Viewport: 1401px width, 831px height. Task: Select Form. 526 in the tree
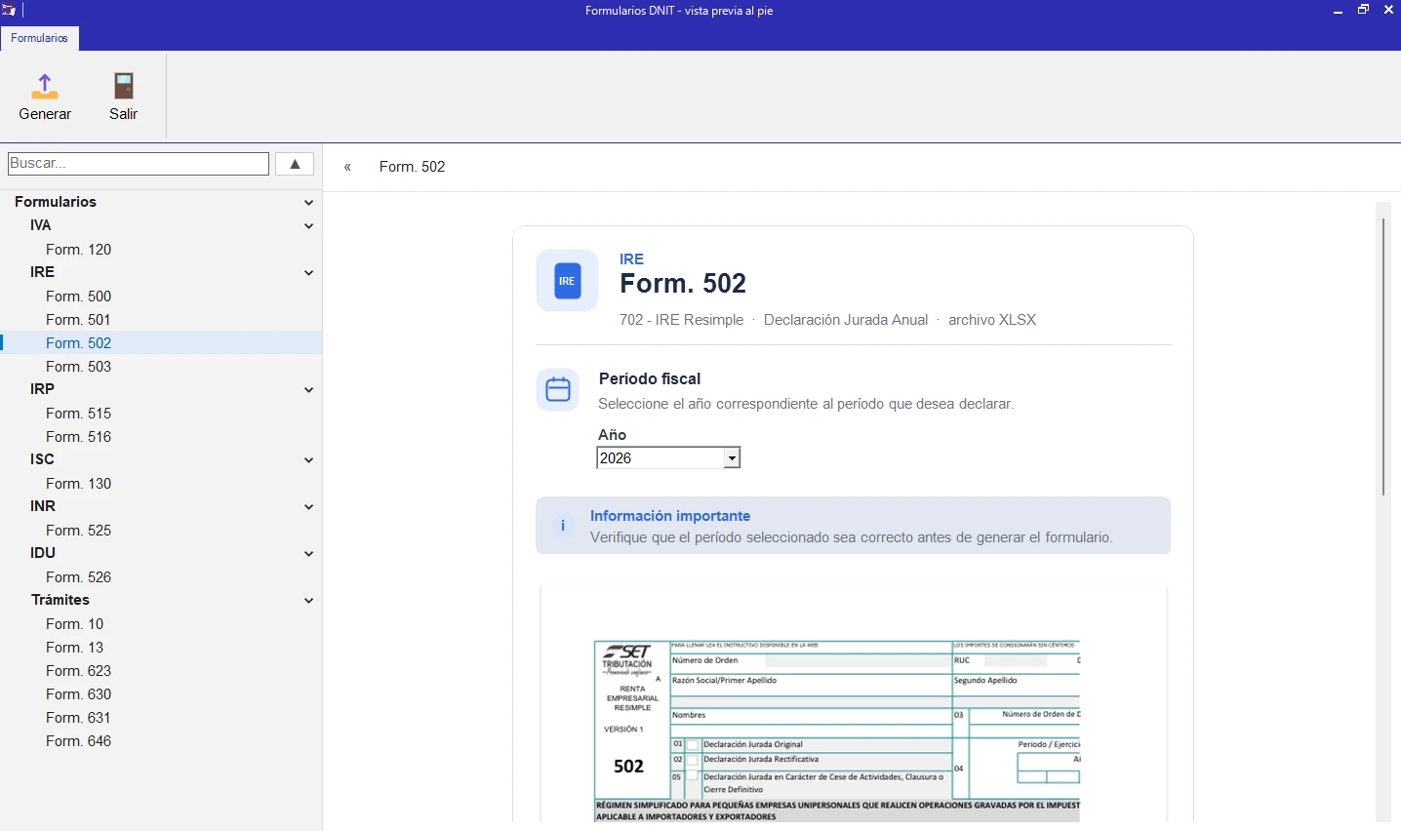tap(79, 577)
